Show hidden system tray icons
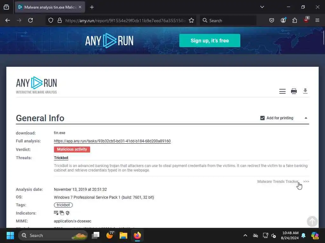The image size is (325, 243). [245, 235]
